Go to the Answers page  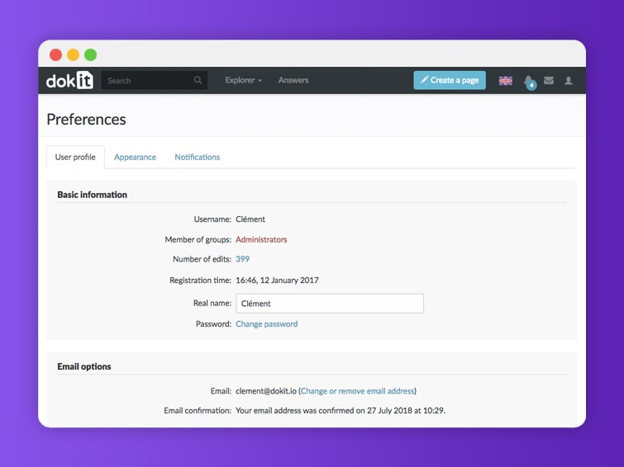(293, 80)
